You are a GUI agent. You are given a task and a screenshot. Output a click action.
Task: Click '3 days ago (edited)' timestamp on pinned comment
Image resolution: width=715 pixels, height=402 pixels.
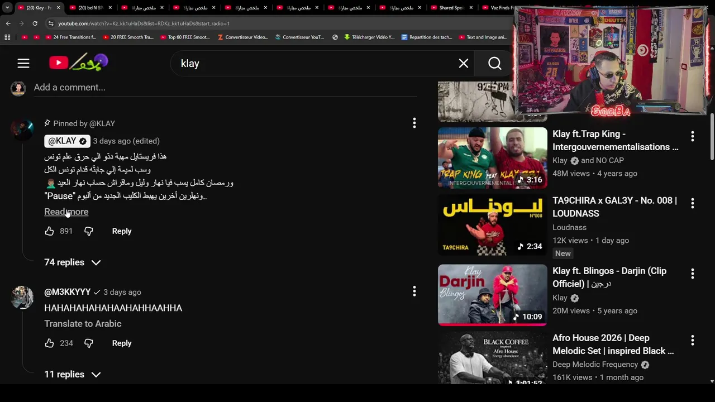[126, 141]
